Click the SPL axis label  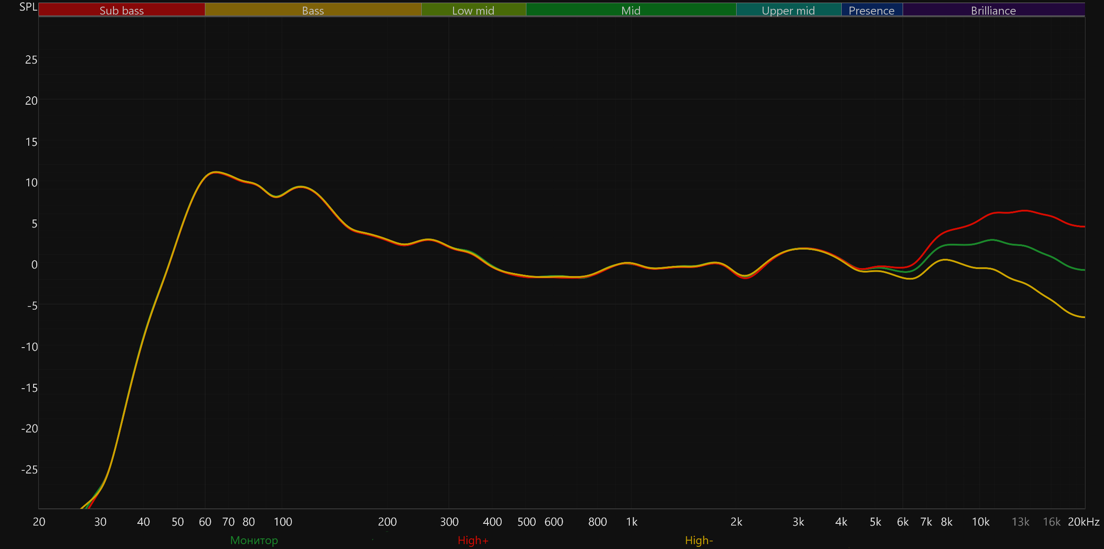pyautogui.click(x=28, y=7)
